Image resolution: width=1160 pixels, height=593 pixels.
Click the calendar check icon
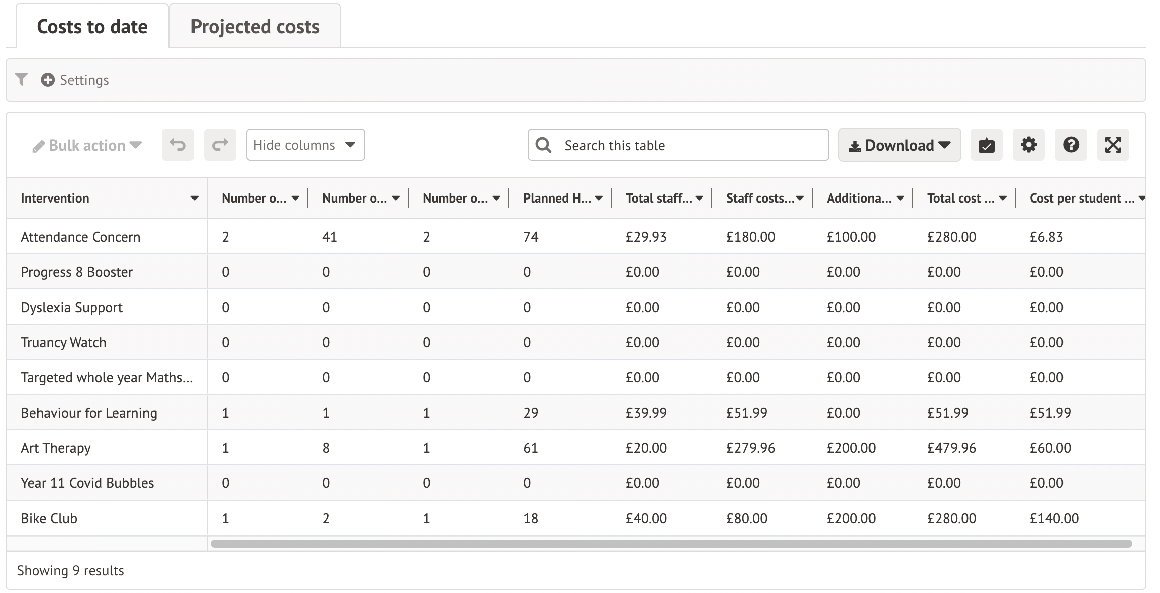pos(986,145)
